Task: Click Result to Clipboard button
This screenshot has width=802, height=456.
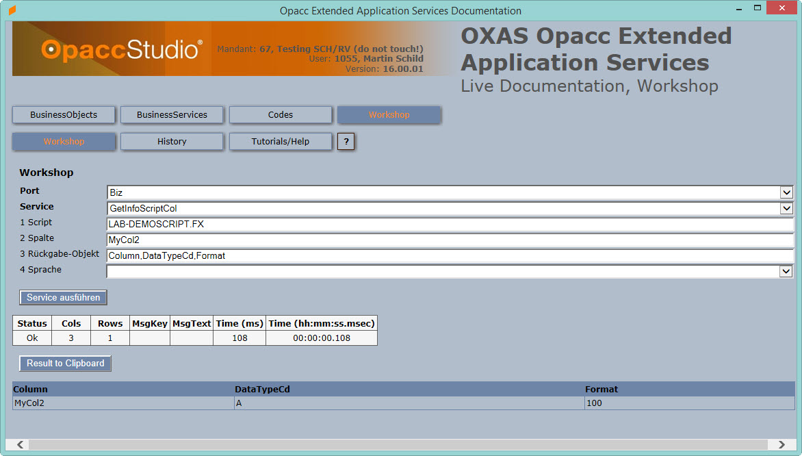Action: tap(66, 364)
